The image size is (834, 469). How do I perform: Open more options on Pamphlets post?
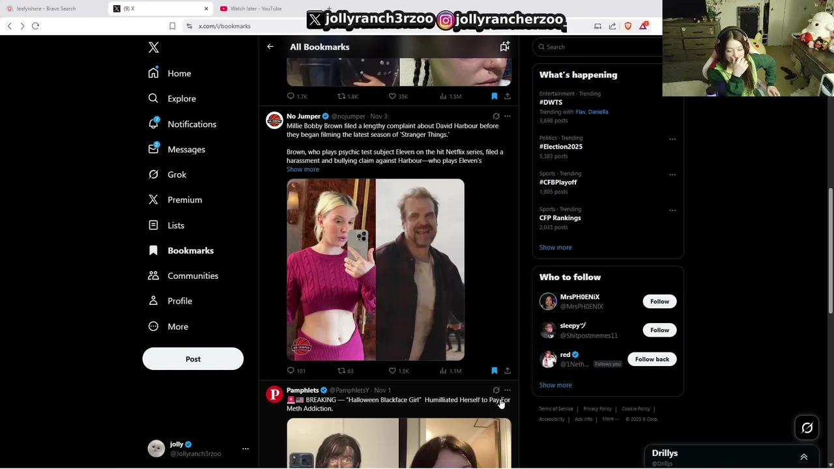(508, 390)
